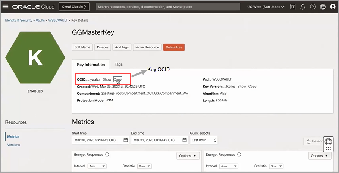The image size is (339, 173).
Task: Click the Disable key button
Action: 103,47
